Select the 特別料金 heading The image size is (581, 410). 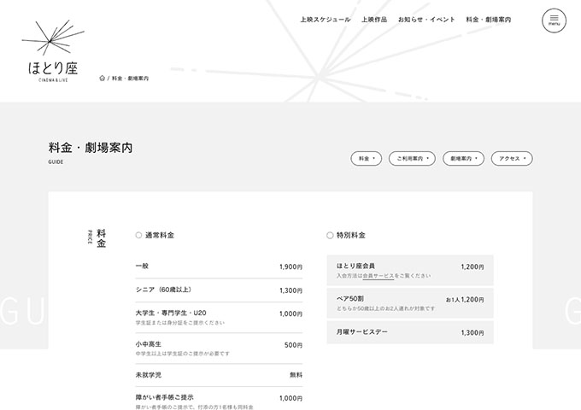pyautogui.click(x=350, y=235)
